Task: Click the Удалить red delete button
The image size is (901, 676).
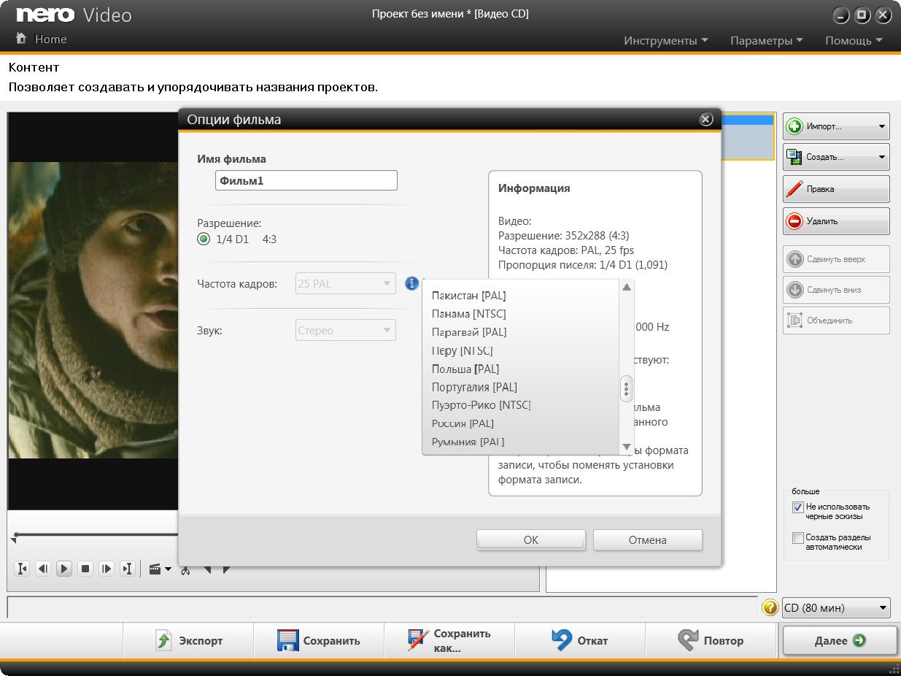Action: point(836,221)
